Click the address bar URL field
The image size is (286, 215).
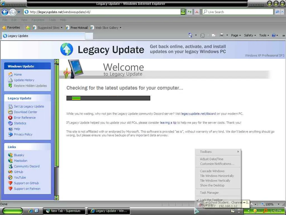pos(102,12)
